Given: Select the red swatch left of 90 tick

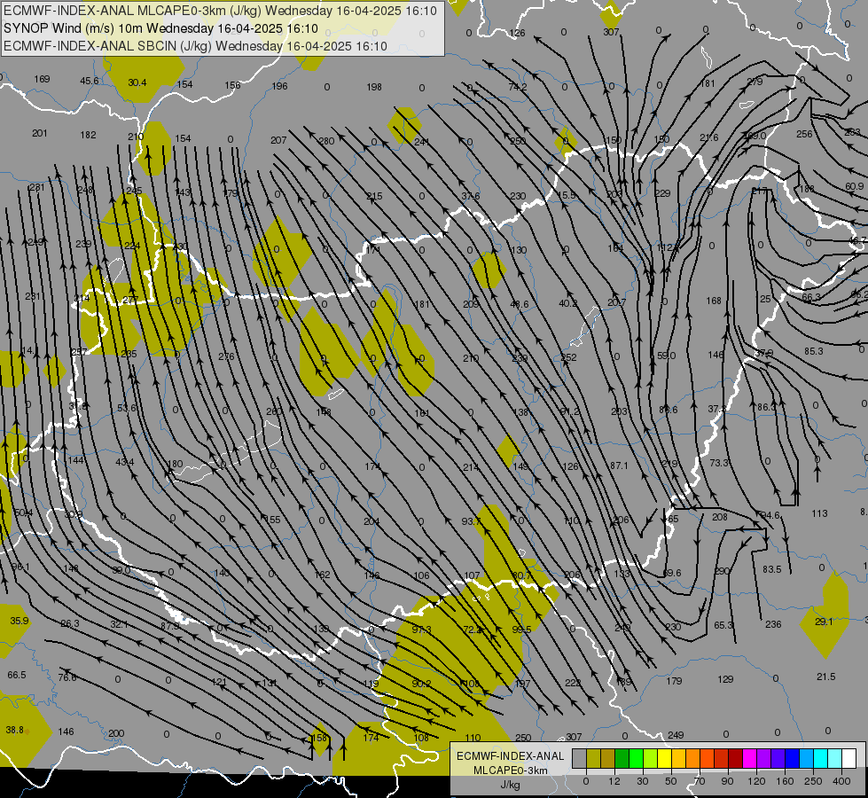Looking at the screenshot, I should coord(722,758).
